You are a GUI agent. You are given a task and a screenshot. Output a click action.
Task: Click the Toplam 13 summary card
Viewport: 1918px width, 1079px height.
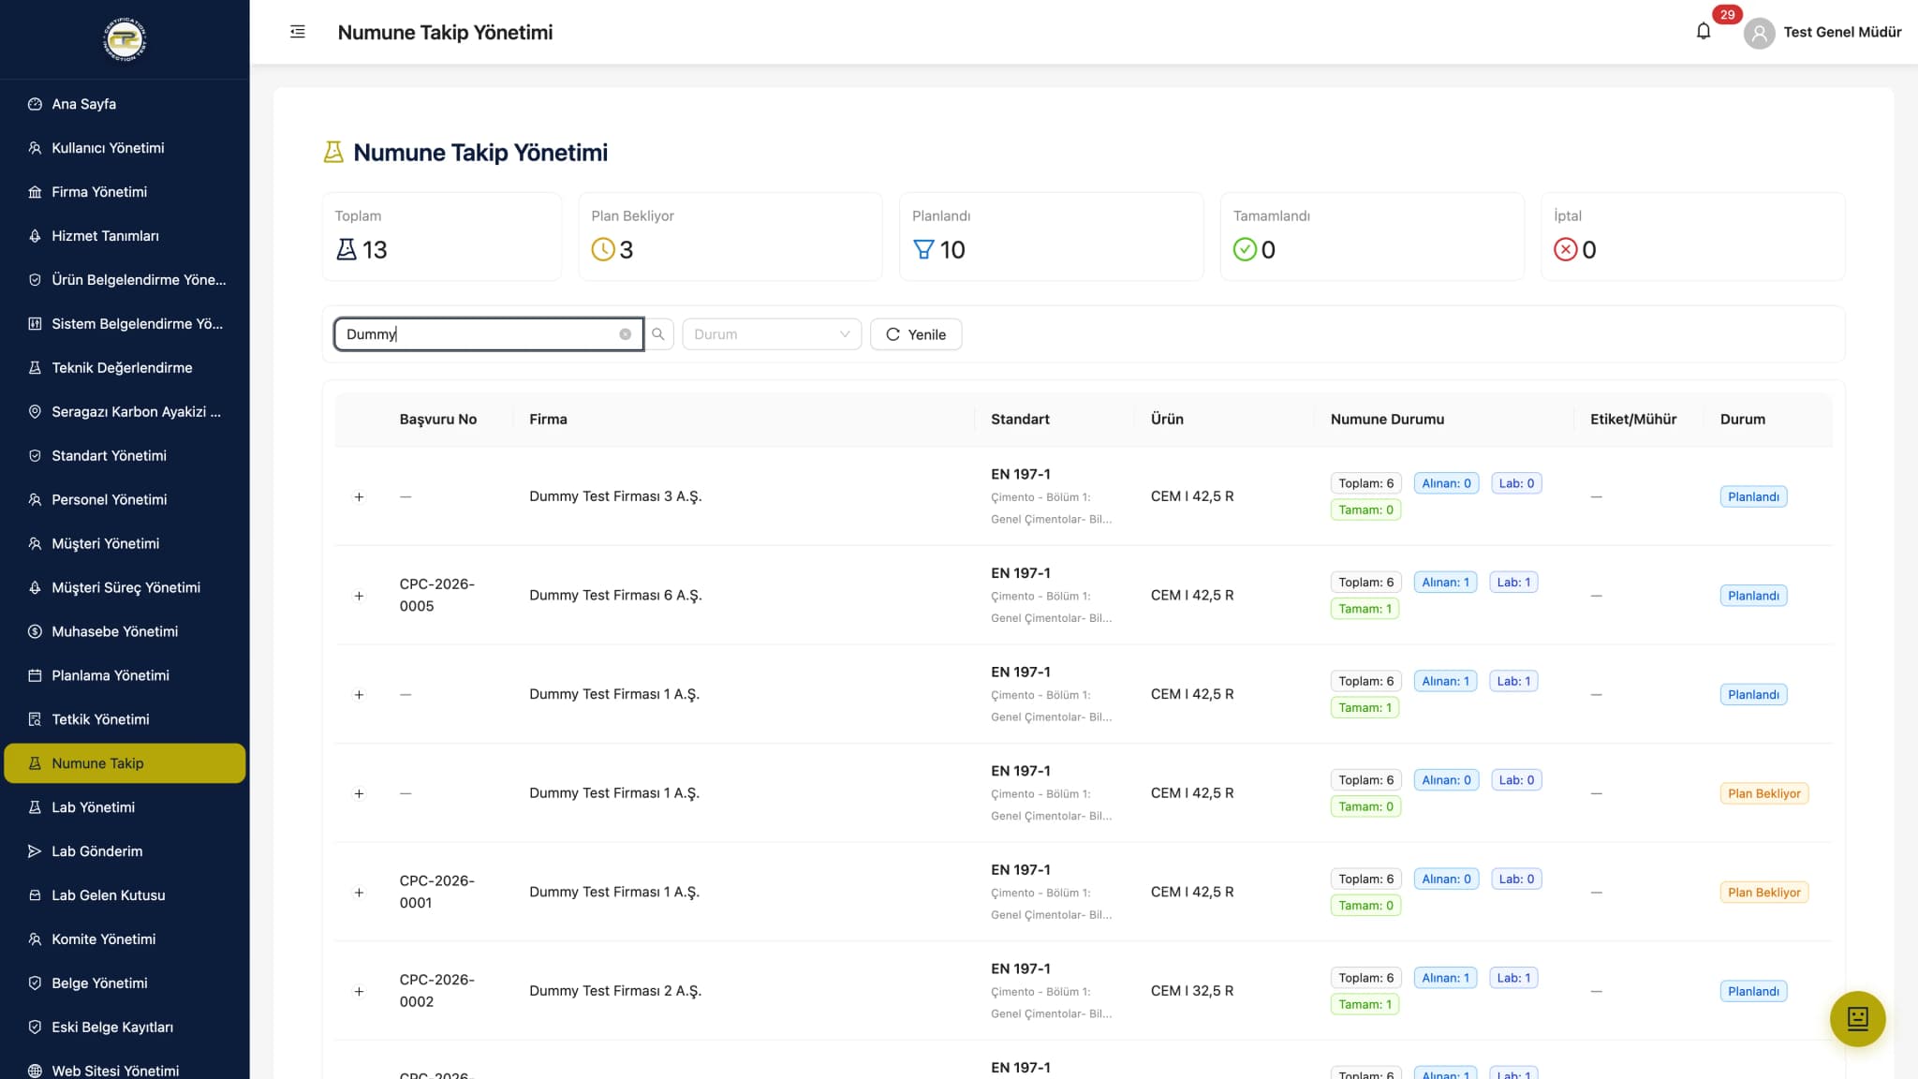(x=442, y=237)
